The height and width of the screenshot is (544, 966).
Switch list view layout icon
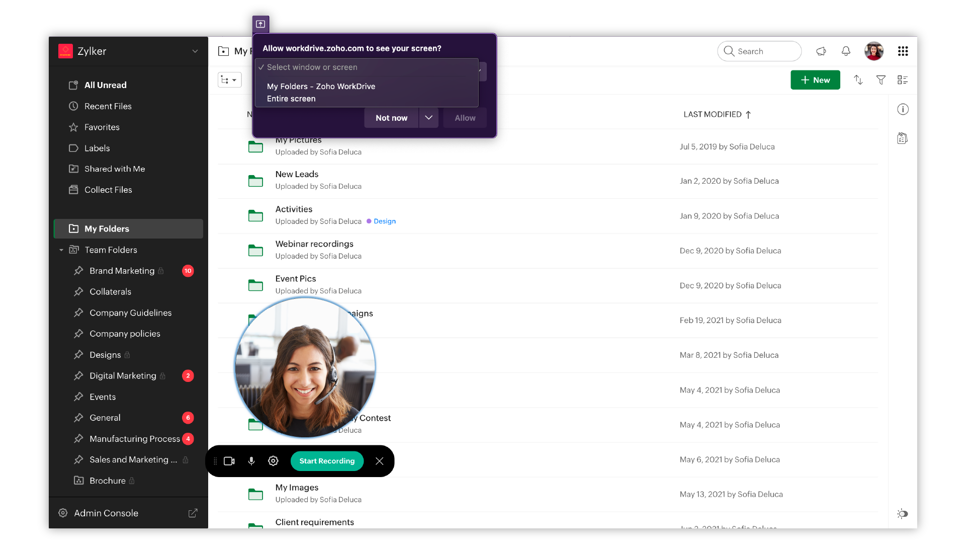(903, 80)
